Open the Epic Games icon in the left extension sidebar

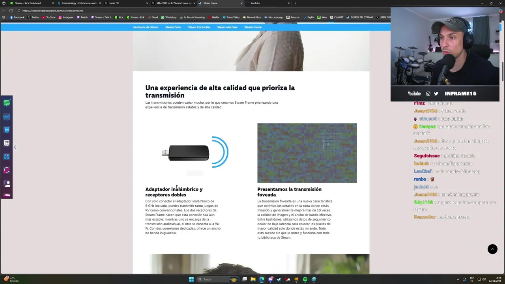pos(7,143)
